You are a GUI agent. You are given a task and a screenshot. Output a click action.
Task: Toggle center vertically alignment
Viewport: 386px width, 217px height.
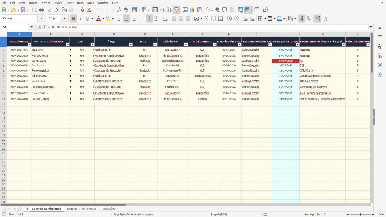[149, 19]
